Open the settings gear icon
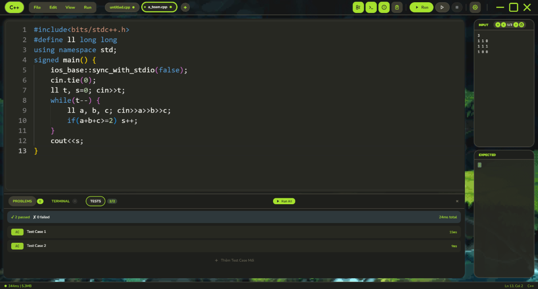This screenshot has width=538, height=289. tap(474, 7)
